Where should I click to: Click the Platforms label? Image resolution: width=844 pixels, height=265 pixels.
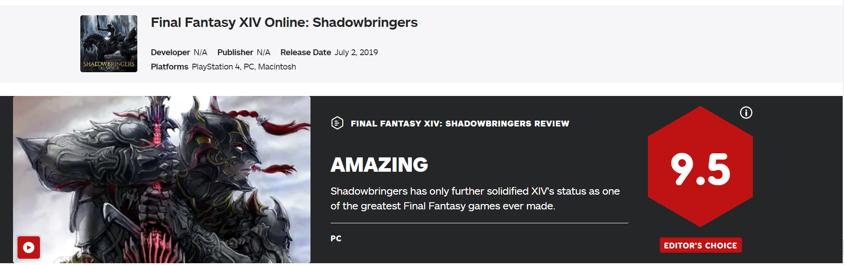click(169, 67)
